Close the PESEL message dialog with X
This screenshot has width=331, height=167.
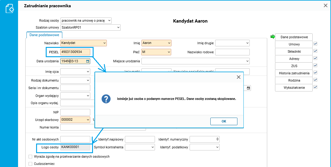click(x=239, y=77)
